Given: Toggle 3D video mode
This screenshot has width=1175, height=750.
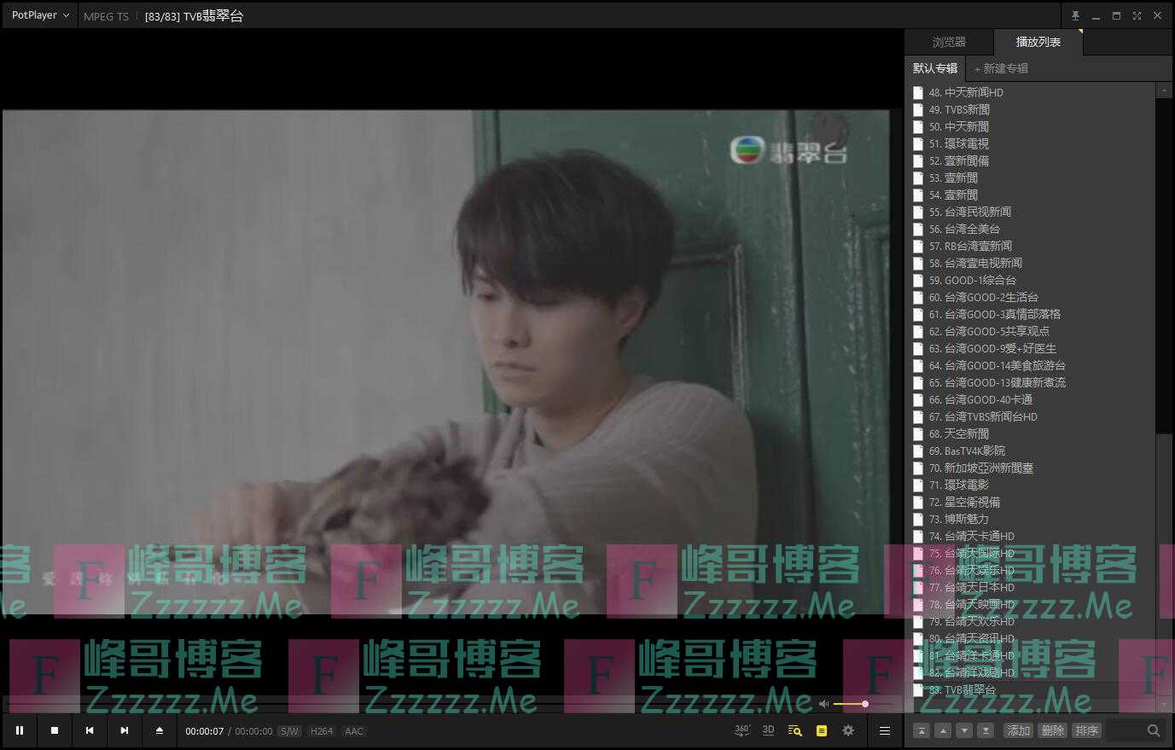Looking at the screenshot, I should 768,730.
